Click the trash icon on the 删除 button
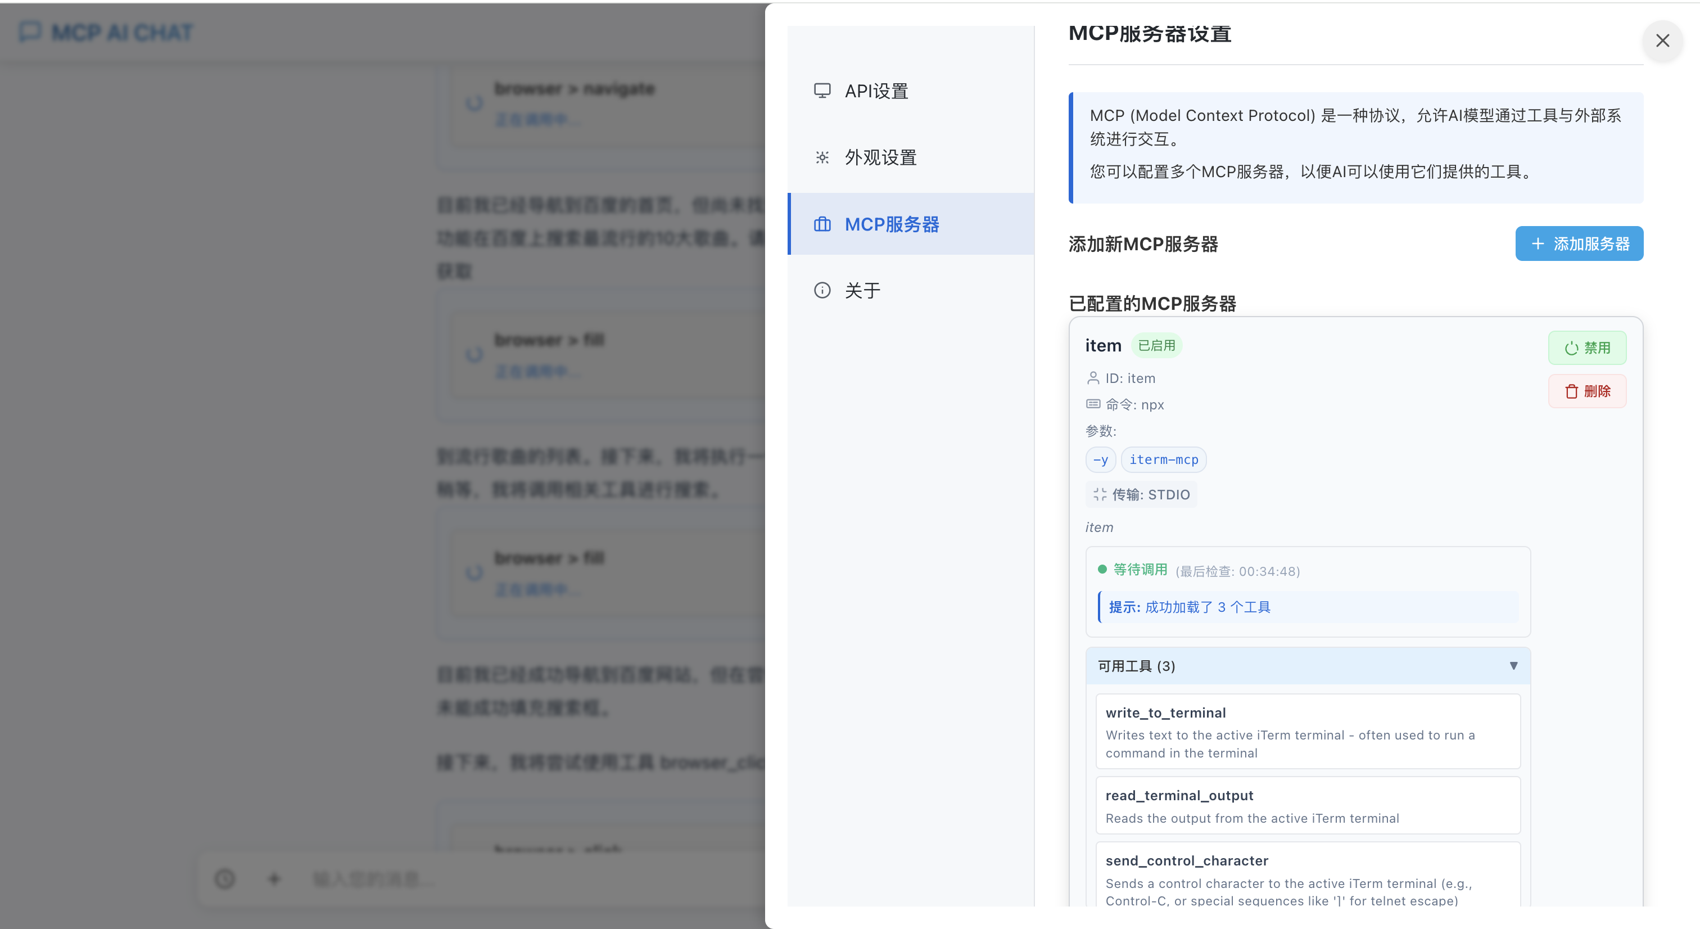This screenshot has height=929, width=1700. click(1571, 391)
